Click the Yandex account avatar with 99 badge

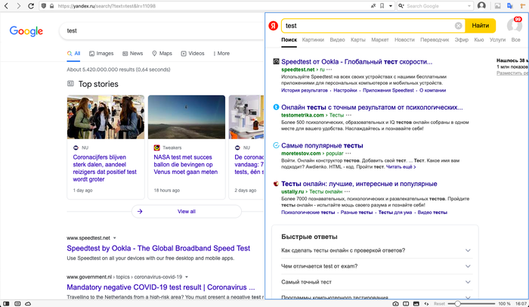tap(515, 26)
